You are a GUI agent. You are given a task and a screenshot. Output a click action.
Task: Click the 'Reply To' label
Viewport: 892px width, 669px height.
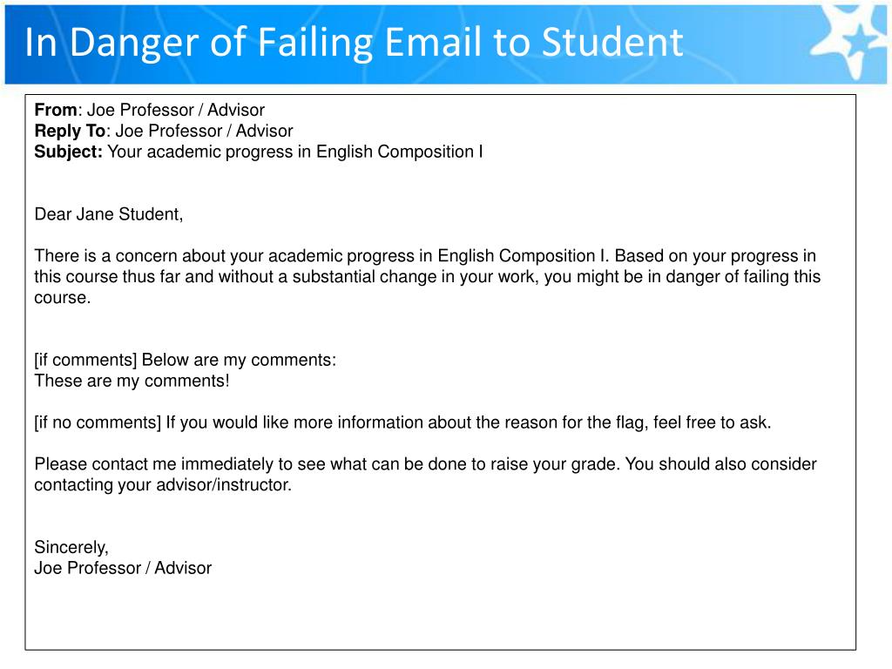[70, 131]
